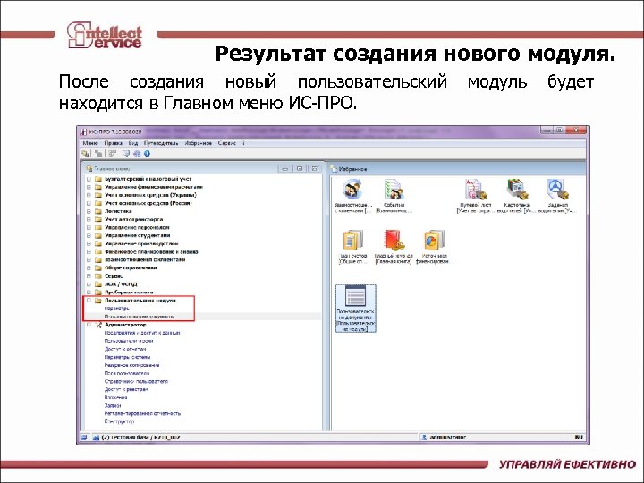Viewport: 644px width, 483px height.
Task: Expand the Общие справочники node
Action: pos(89,267)
